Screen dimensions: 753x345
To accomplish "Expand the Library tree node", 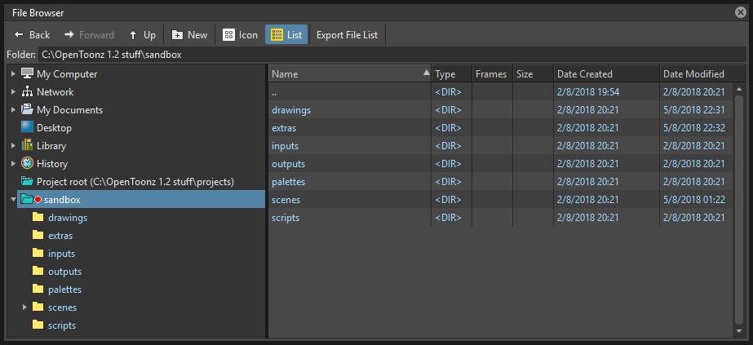I will [13, 146].
